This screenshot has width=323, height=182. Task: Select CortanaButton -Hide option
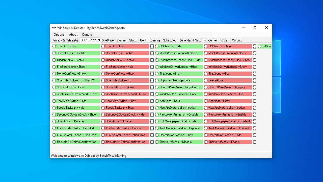[76, 87]
